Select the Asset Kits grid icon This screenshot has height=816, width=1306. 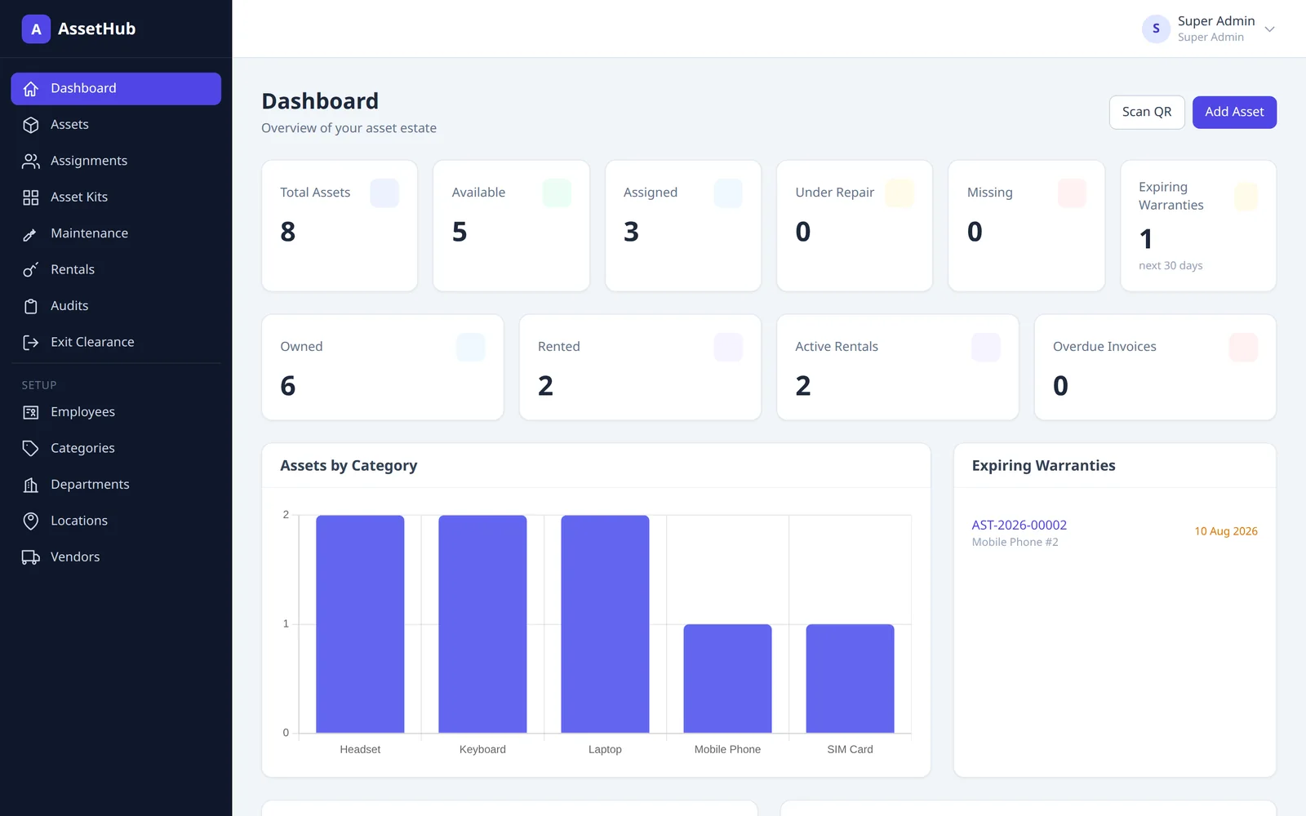click(31, 197)
